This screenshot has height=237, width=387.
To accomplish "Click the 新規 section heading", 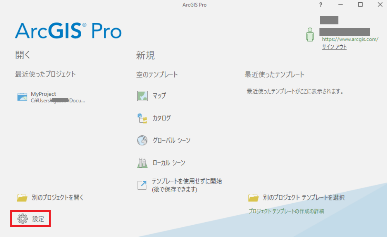I will click(x=145, y=55).
